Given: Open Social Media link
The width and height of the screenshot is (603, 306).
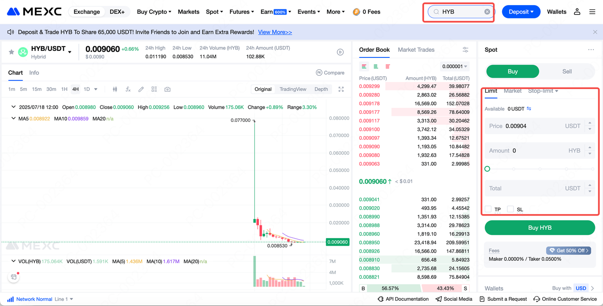Looking at the screenshot, I should tap(454, 299).
